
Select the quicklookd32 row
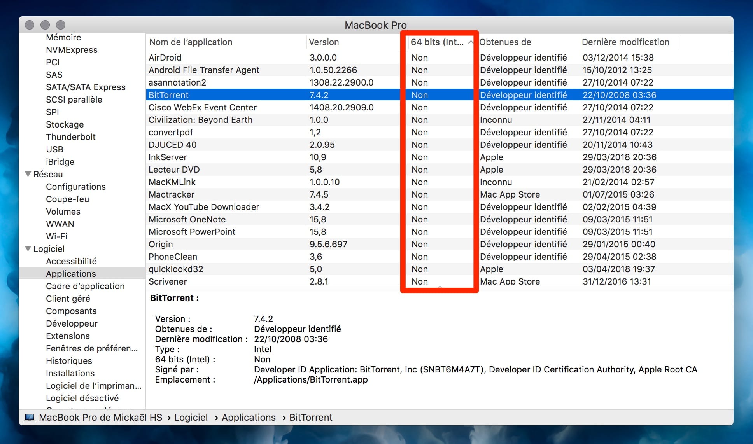pyautogui.click(x=440, y=269)
